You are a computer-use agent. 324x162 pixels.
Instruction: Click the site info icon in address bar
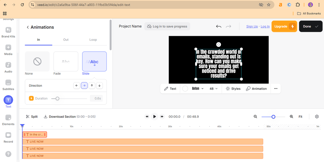32,5
